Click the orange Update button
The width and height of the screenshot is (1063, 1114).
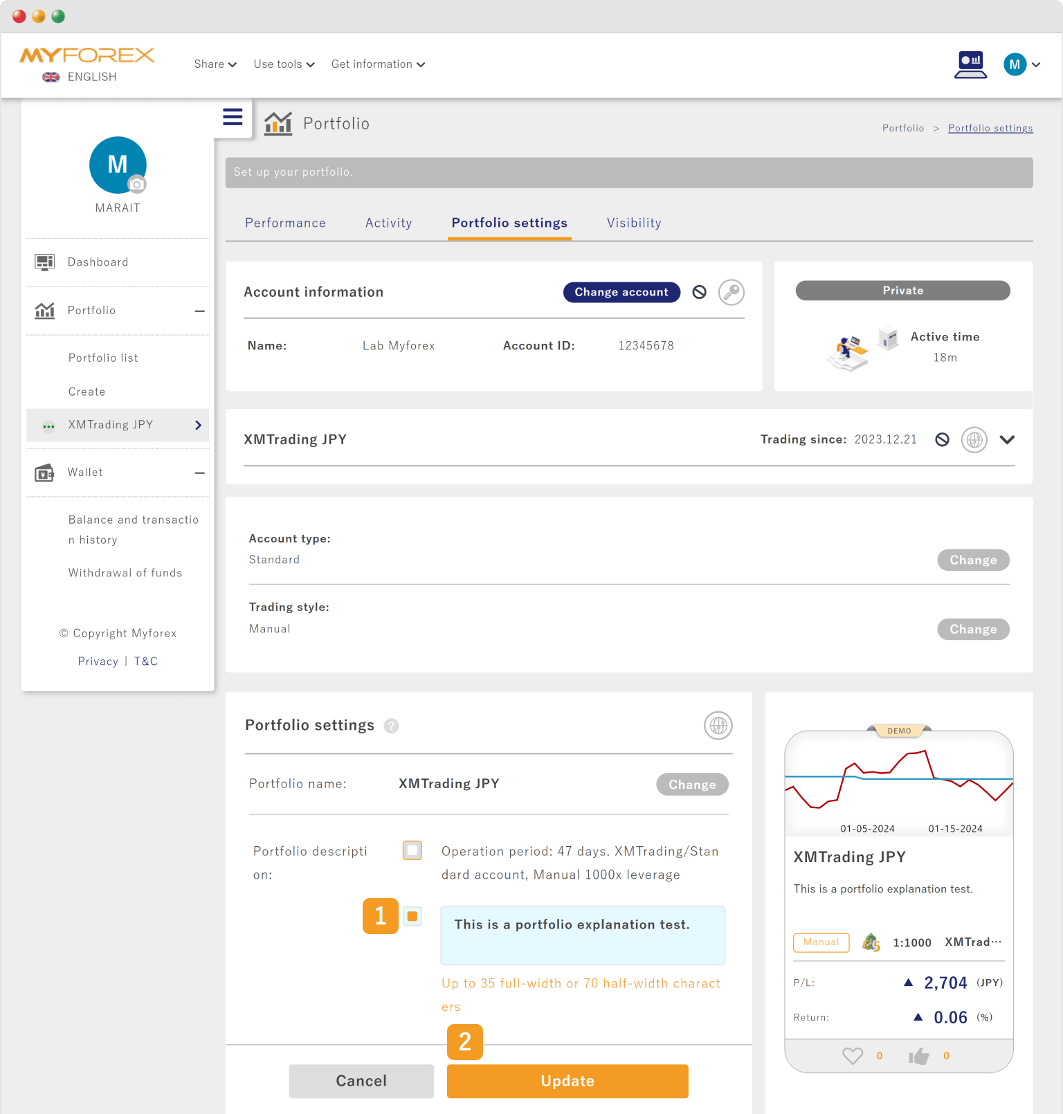(567, 1081)
